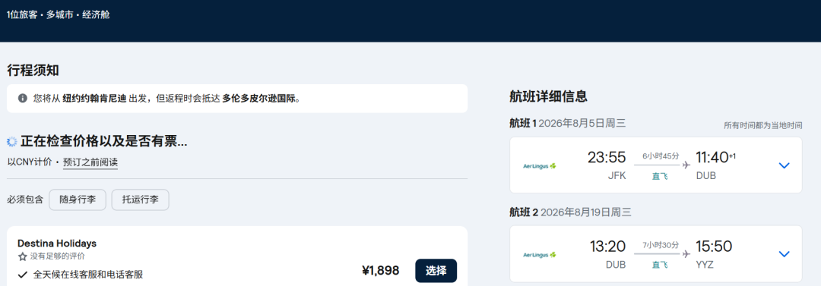
Task: Click the info icon in the itinerary notice
Action: [23, 99]
